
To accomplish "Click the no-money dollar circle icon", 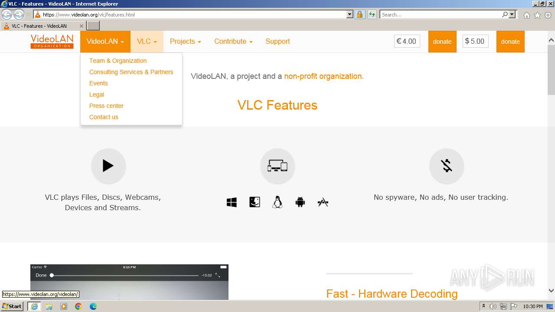I will click(447, 166).
